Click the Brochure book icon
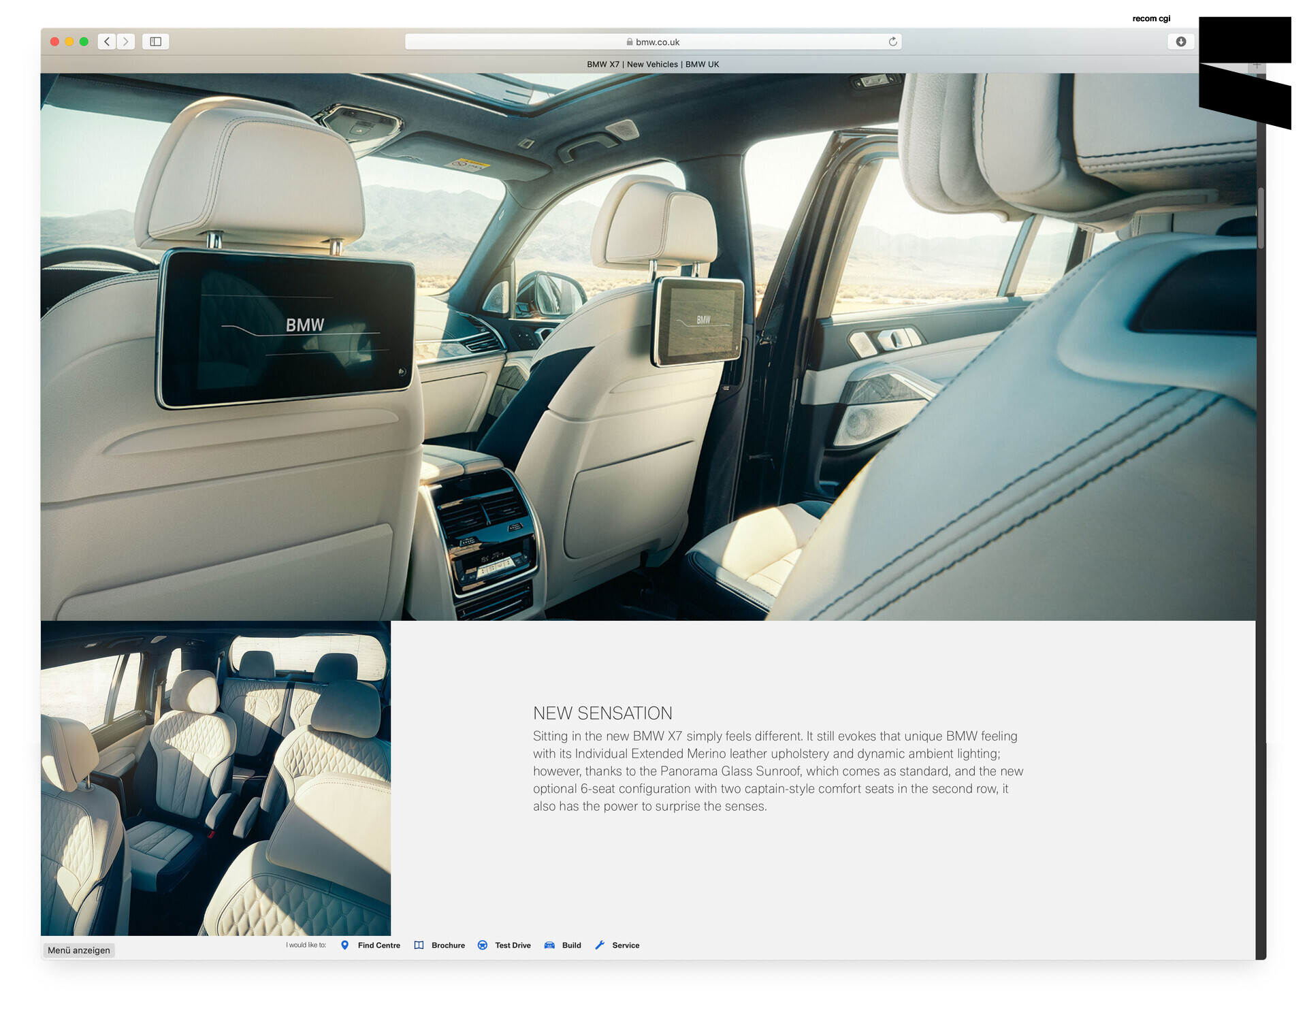1307x1034 pixels. (419, 945)
